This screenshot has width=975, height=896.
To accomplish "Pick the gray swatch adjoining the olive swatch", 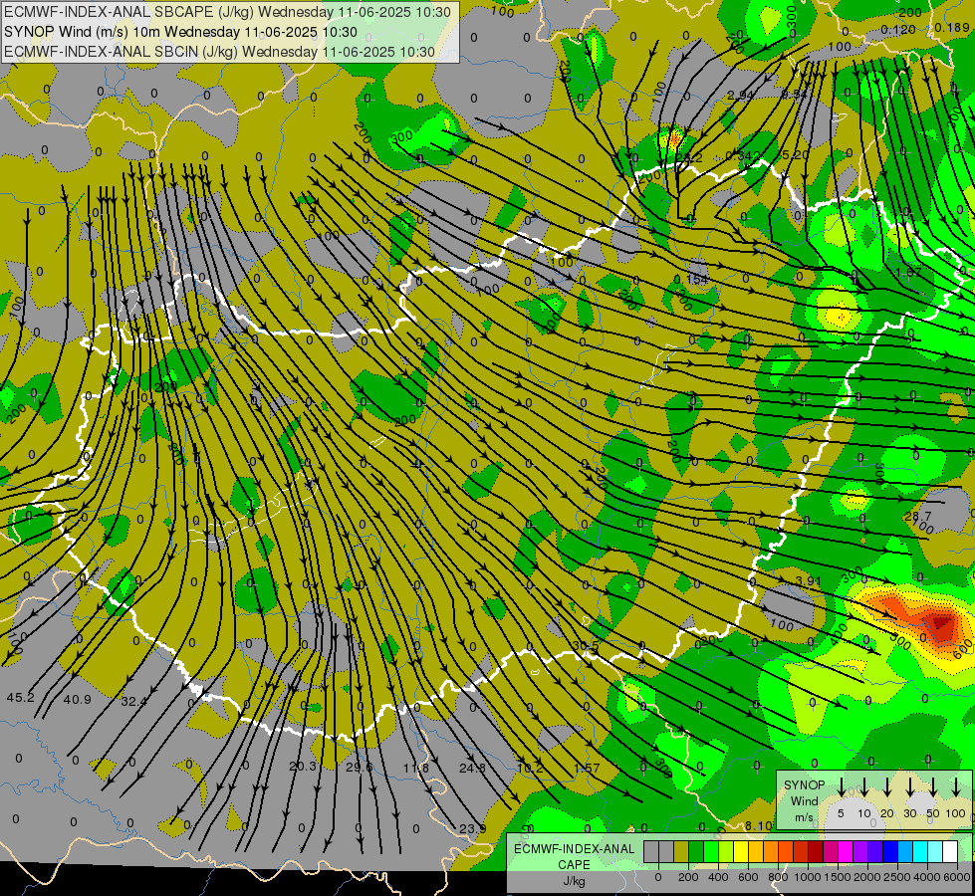I will tap(666, 852).
